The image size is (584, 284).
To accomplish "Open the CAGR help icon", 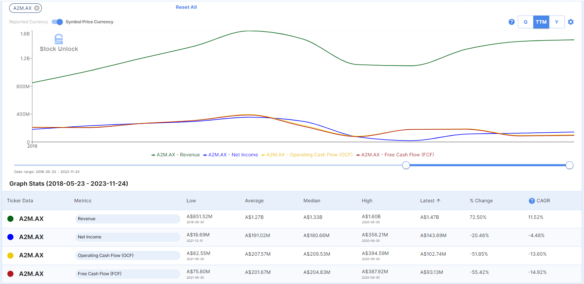I will pyautogui.click(x=532, y=201).
